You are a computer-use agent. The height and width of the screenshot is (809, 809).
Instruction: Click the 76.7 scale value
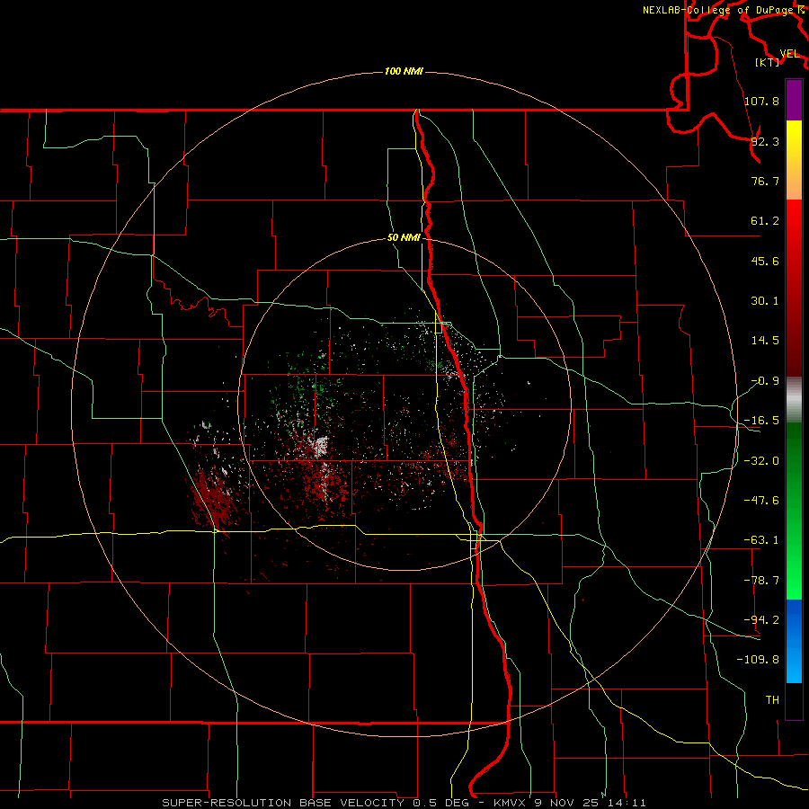click(x=765, y=181)
